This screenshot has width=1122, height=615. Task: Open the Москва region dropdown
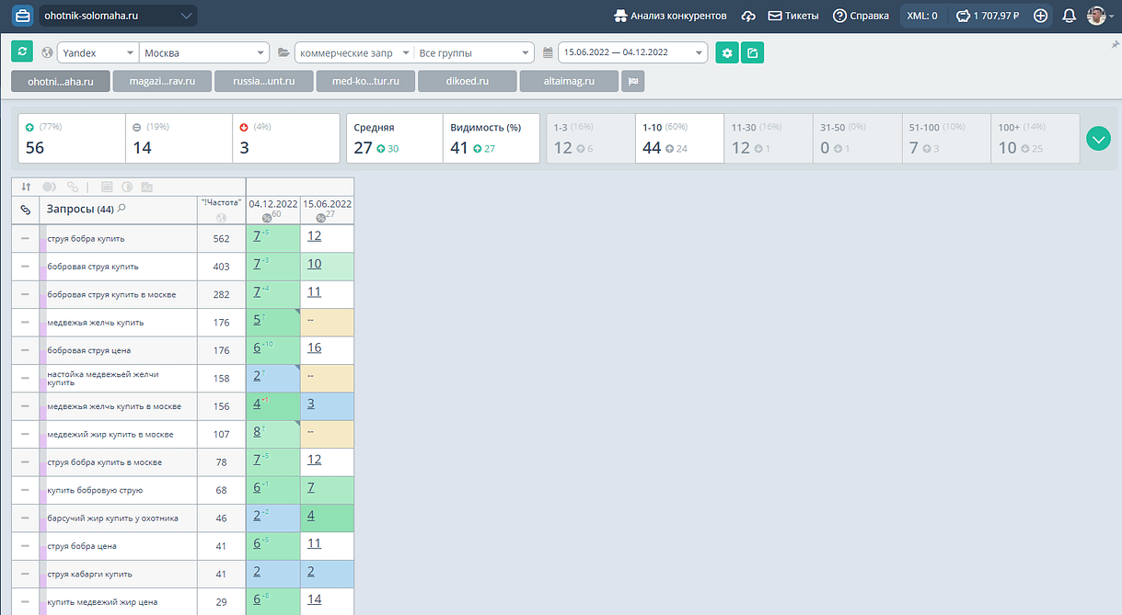(x=204, y=52)
